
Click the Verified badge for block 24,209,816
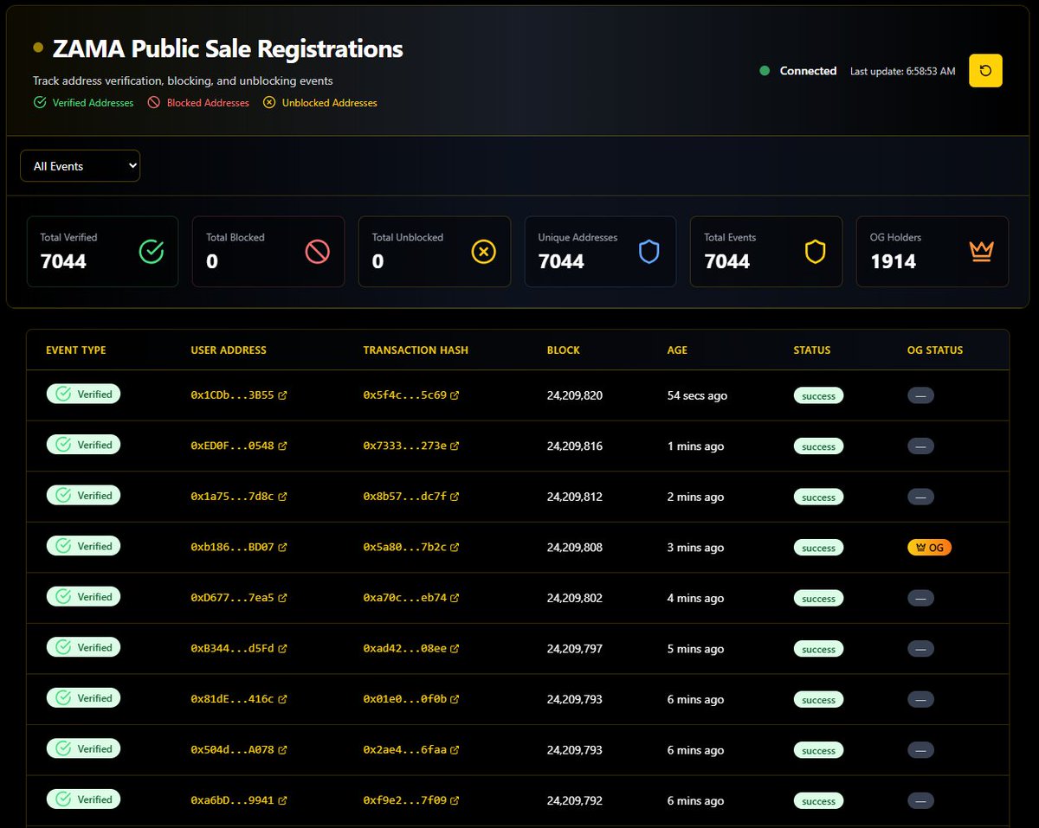(x=83, y=445)
